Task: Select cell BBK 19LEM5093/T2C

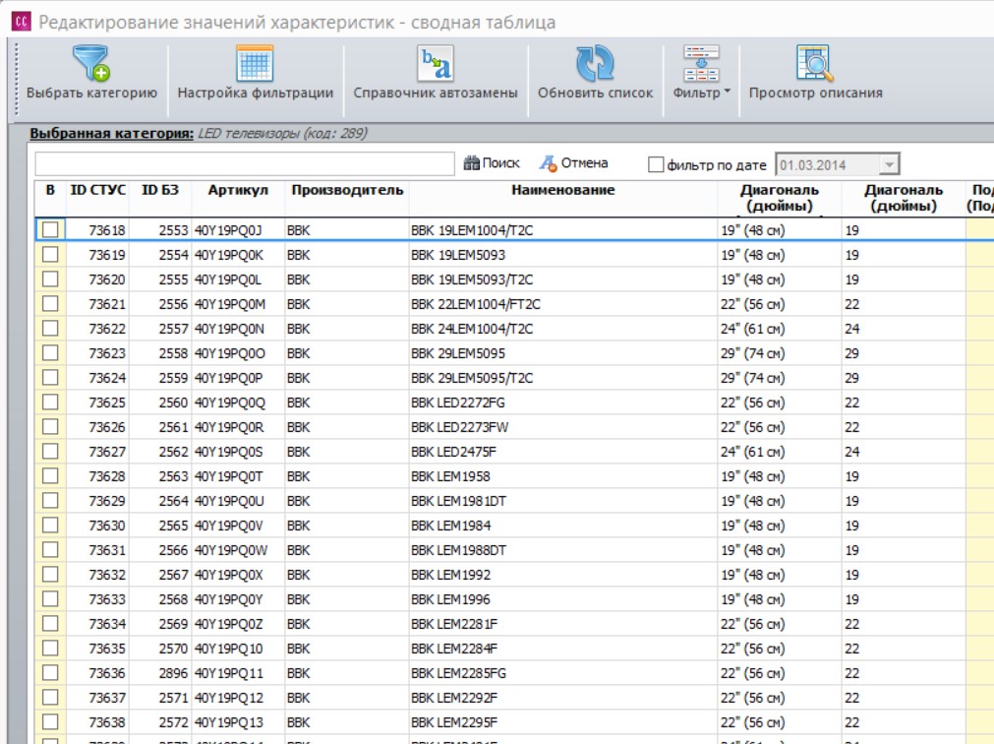Action: (563, 279)
